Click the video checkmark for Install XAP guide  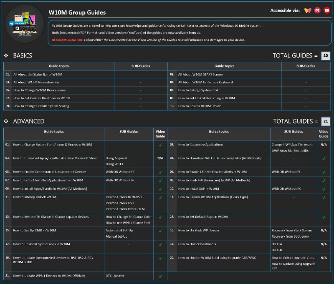pos(324,189)
